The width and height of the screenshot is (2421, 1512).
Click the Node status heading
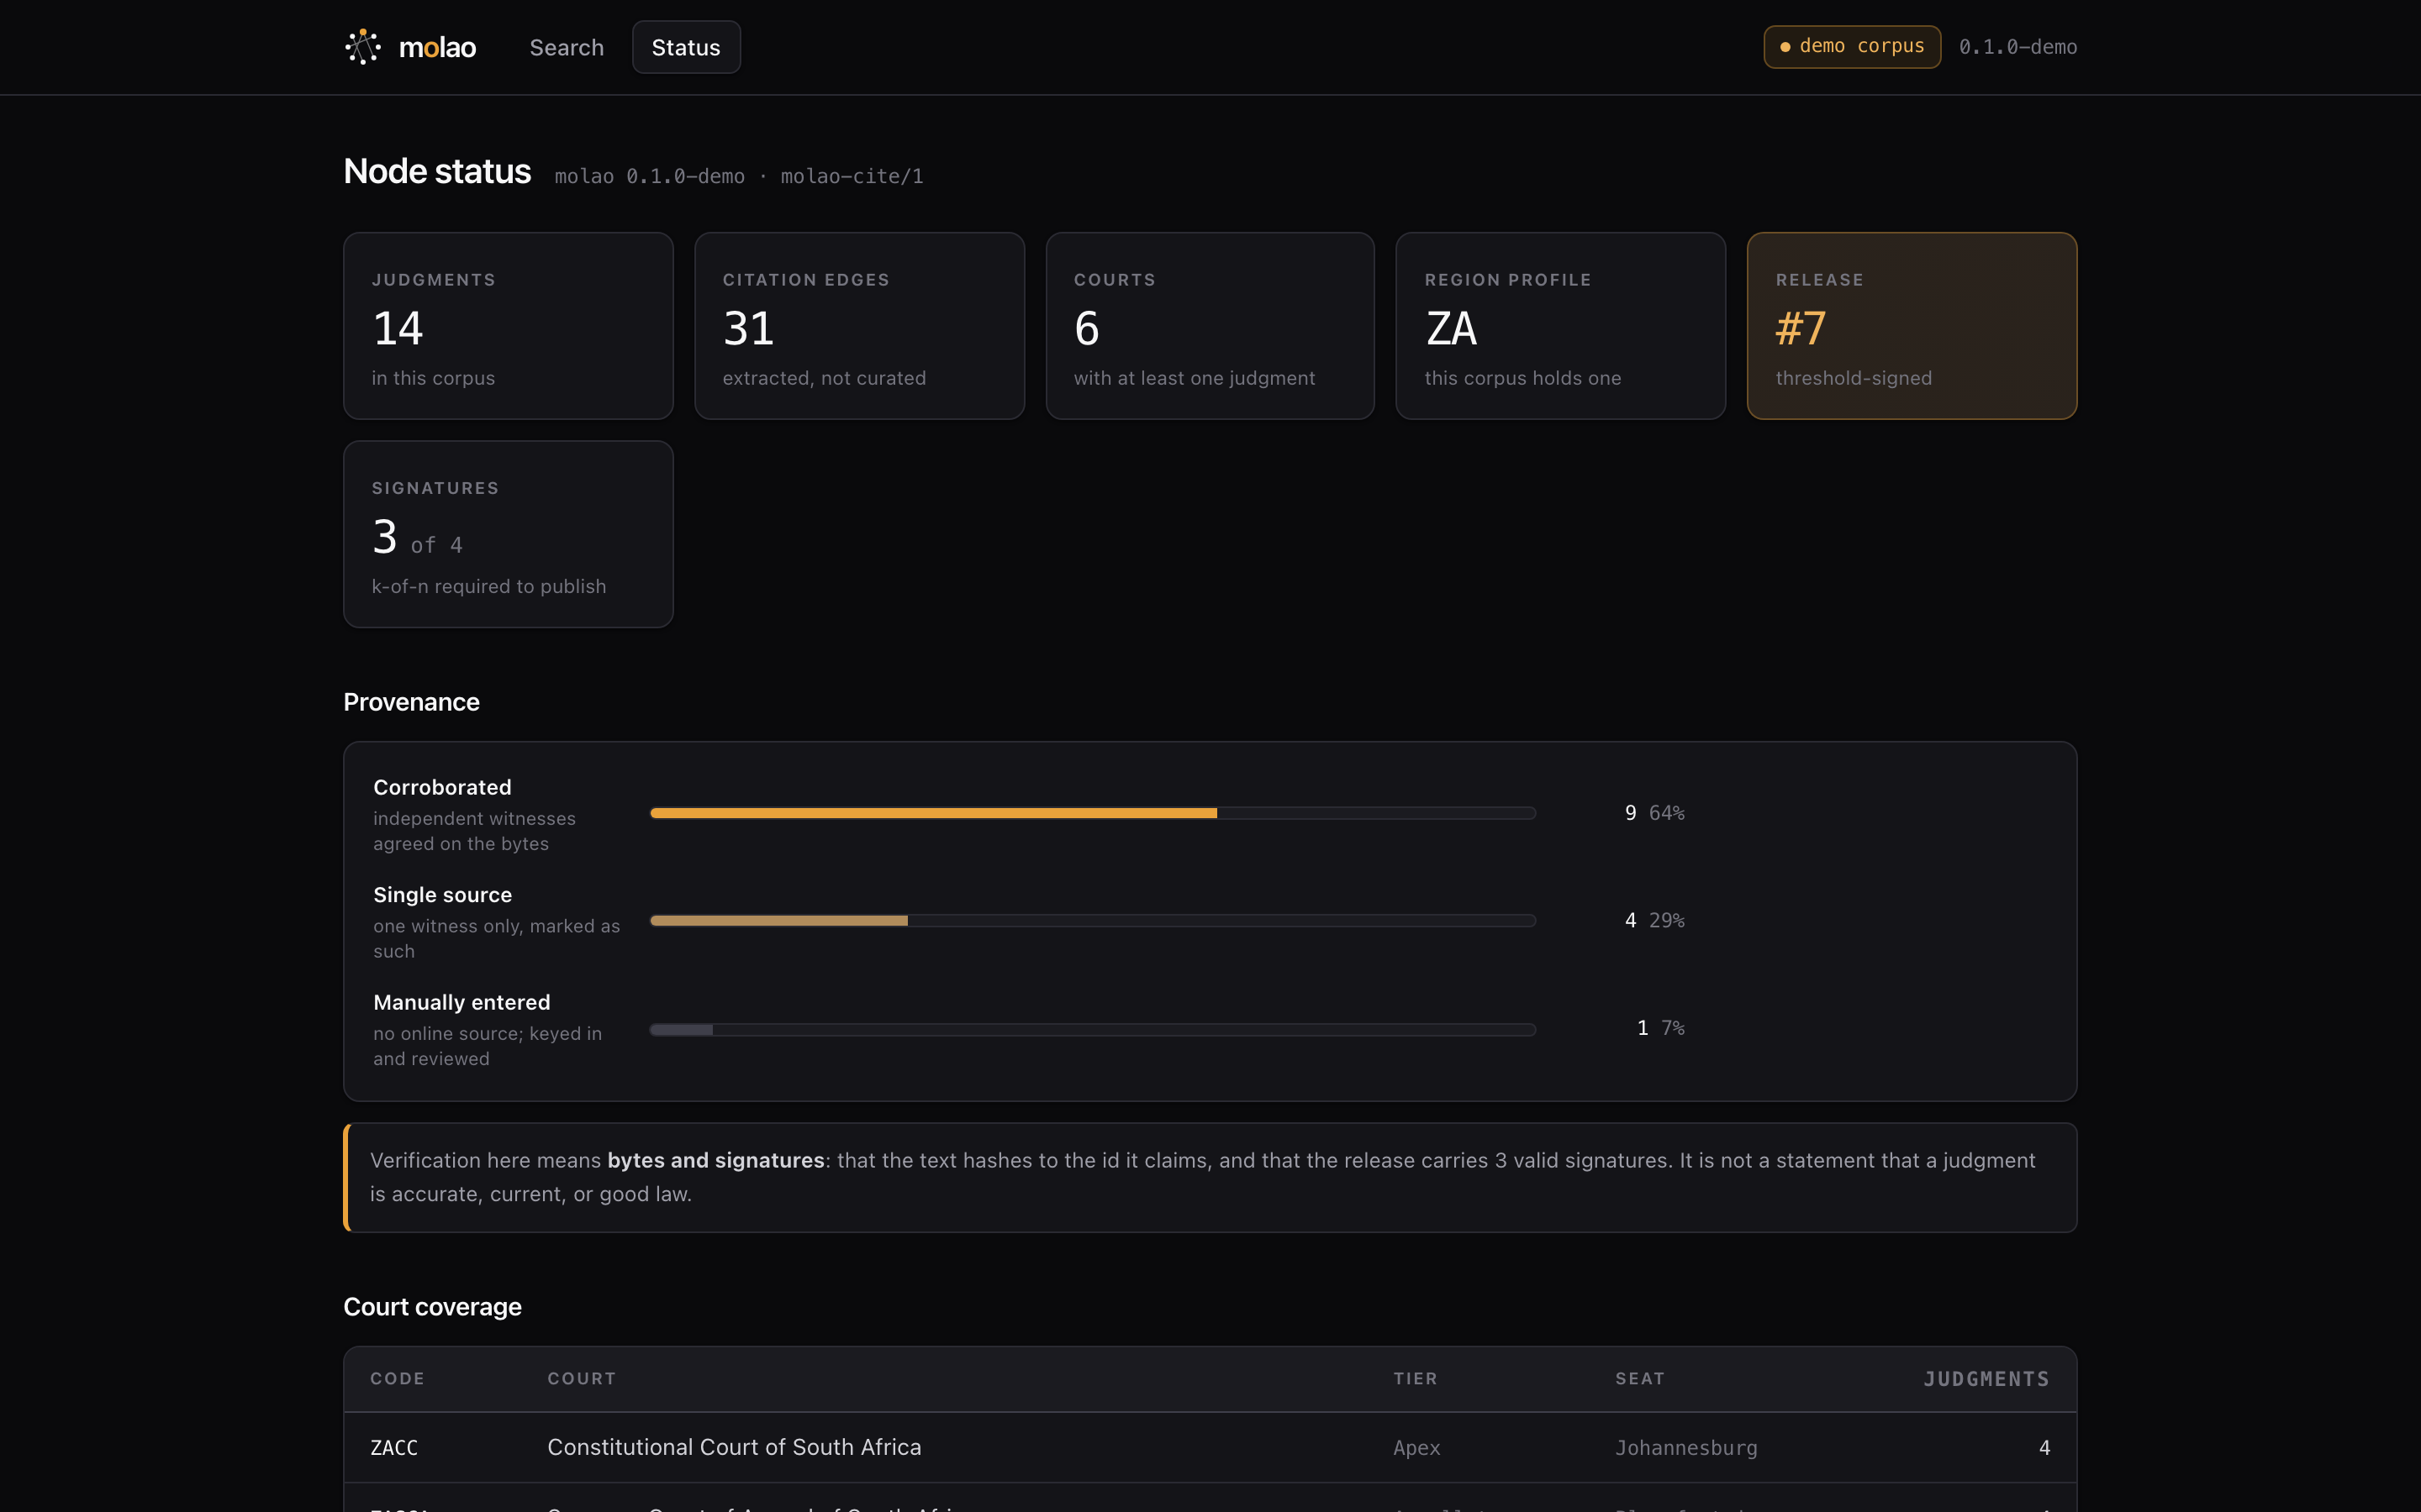click(x=437, y=171)
